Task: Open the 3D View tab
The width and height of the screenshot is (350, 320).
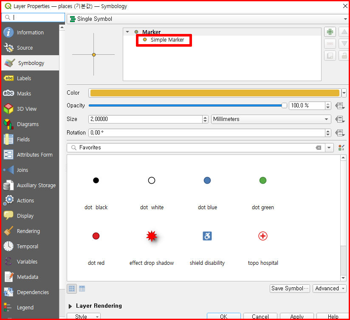Action: (30, 109)
